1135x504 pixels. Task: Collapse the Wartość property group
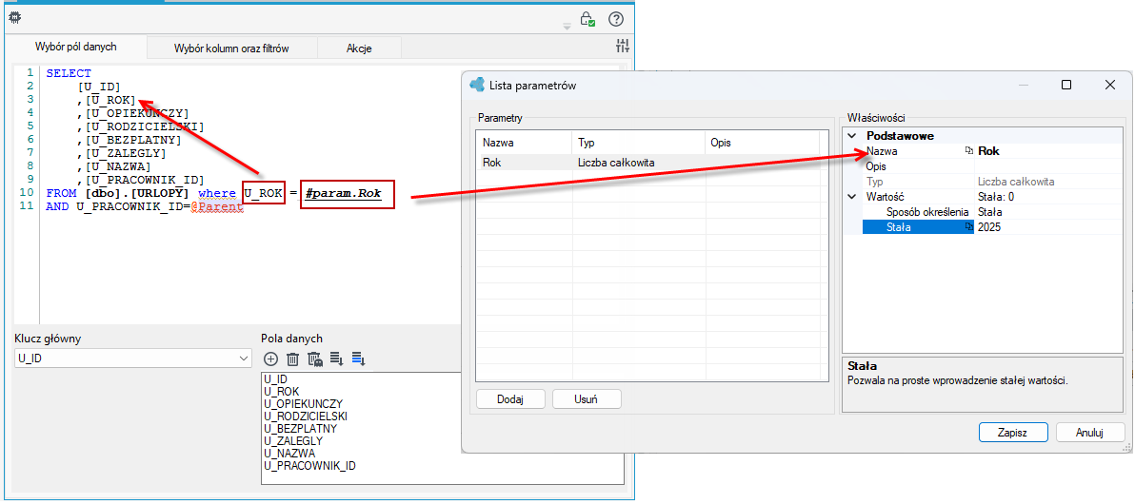click(851, 197)
